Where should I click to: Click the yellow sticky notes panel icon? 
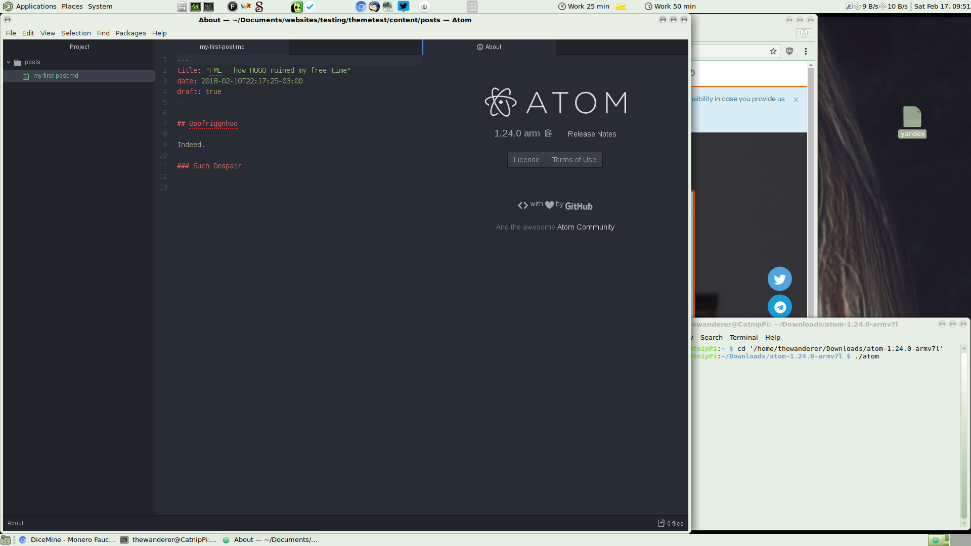click(621, 7)
